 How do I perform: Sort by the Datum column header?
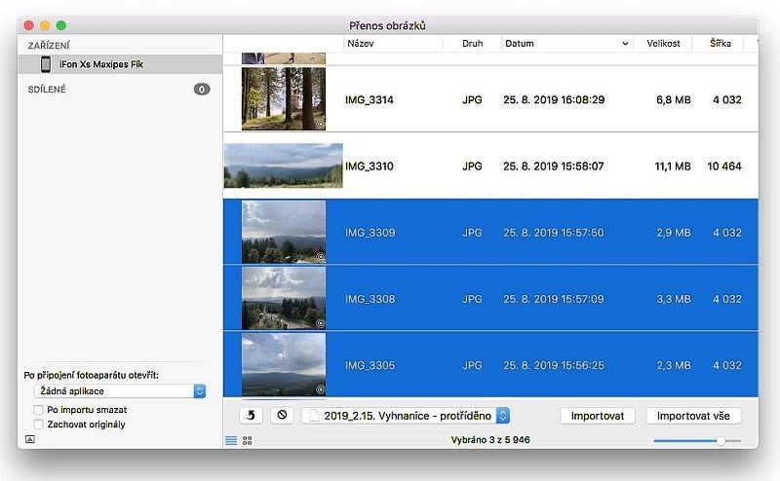(x=520, y=44)
